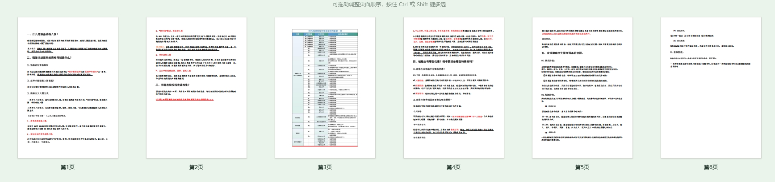Click the '第3页' label
Viewport: 775px width, 182px height.
325,167
